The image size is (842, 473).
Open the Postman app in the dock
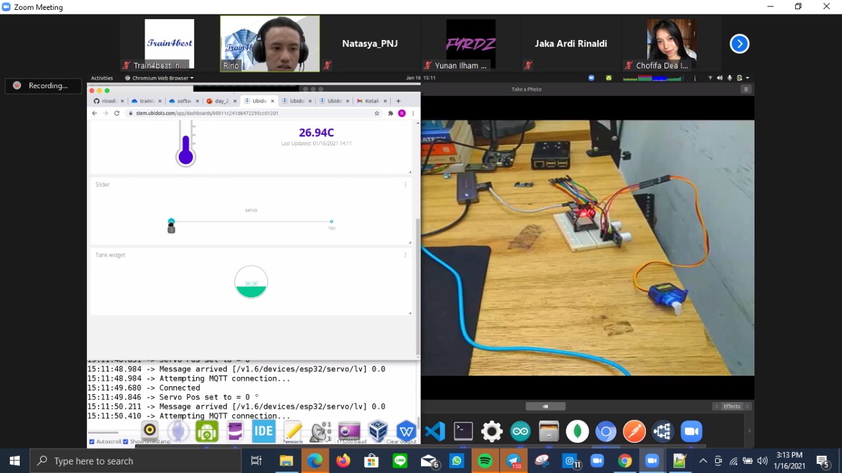point(634,432)
